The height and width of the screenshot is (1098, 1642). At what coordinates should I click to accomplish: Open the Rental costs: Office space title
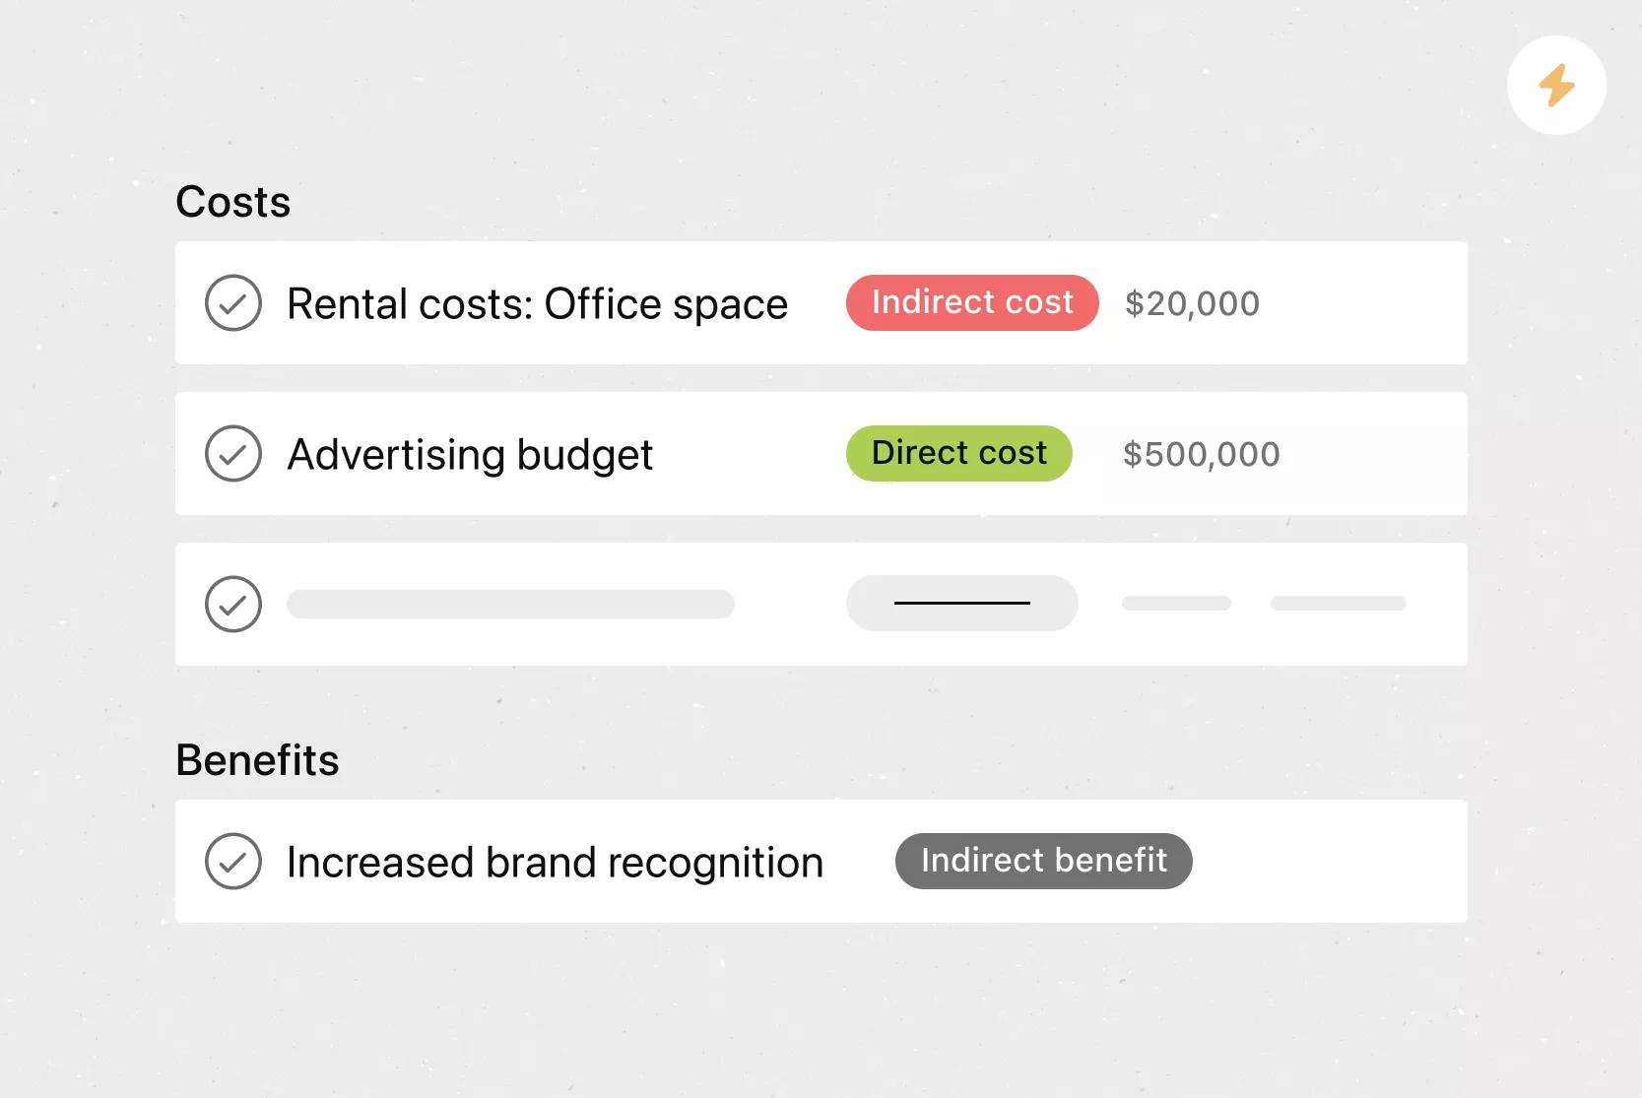tap(538, 304)
